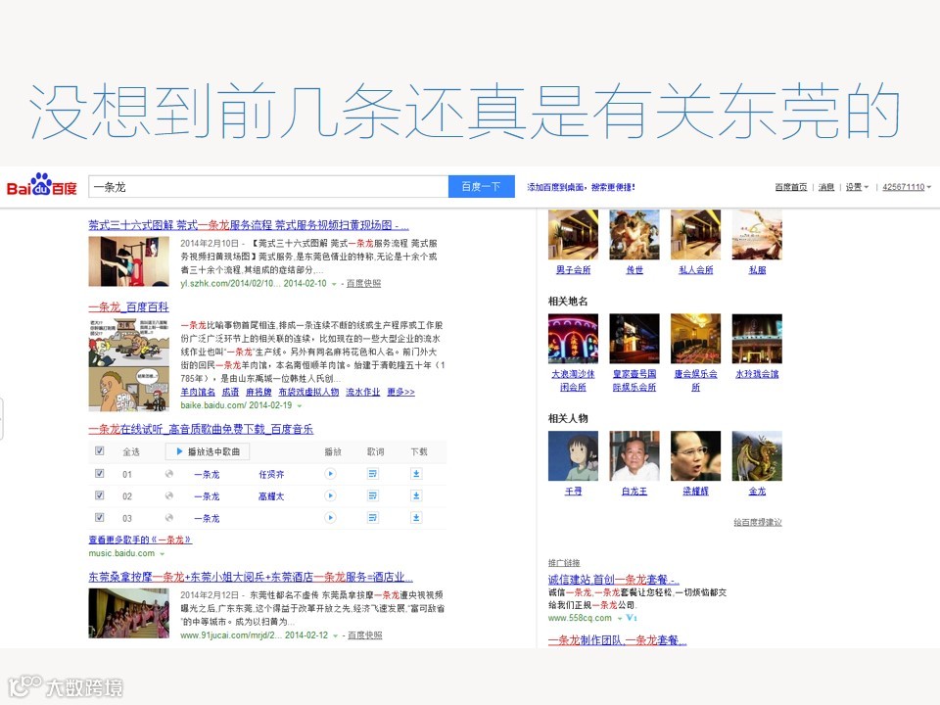The image size is (940, 705).
Task: Open the 消息 link in header
Action: [x=826, y=187]
